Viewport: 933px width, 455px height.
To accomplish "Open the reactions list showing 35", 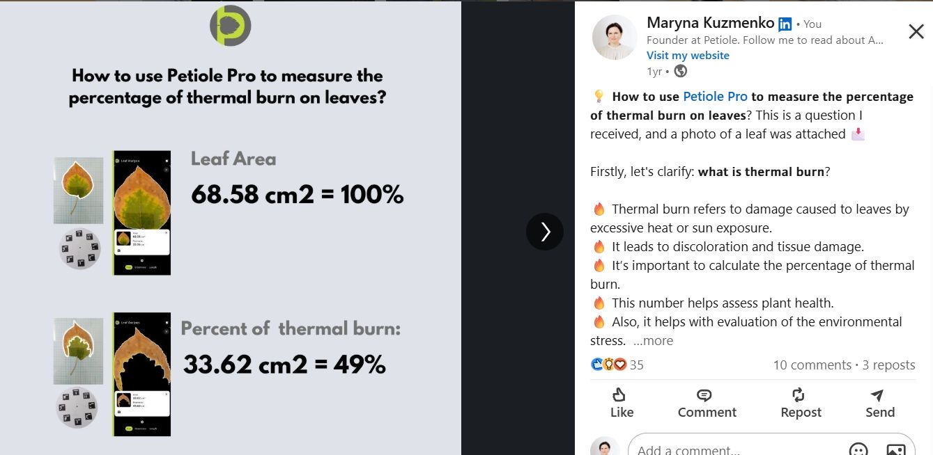I will pos(617,365).
